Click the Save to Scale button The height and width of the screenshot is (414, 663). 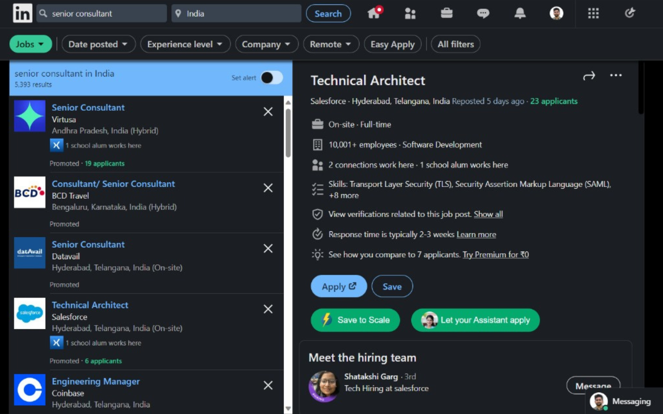pos(355,320)
